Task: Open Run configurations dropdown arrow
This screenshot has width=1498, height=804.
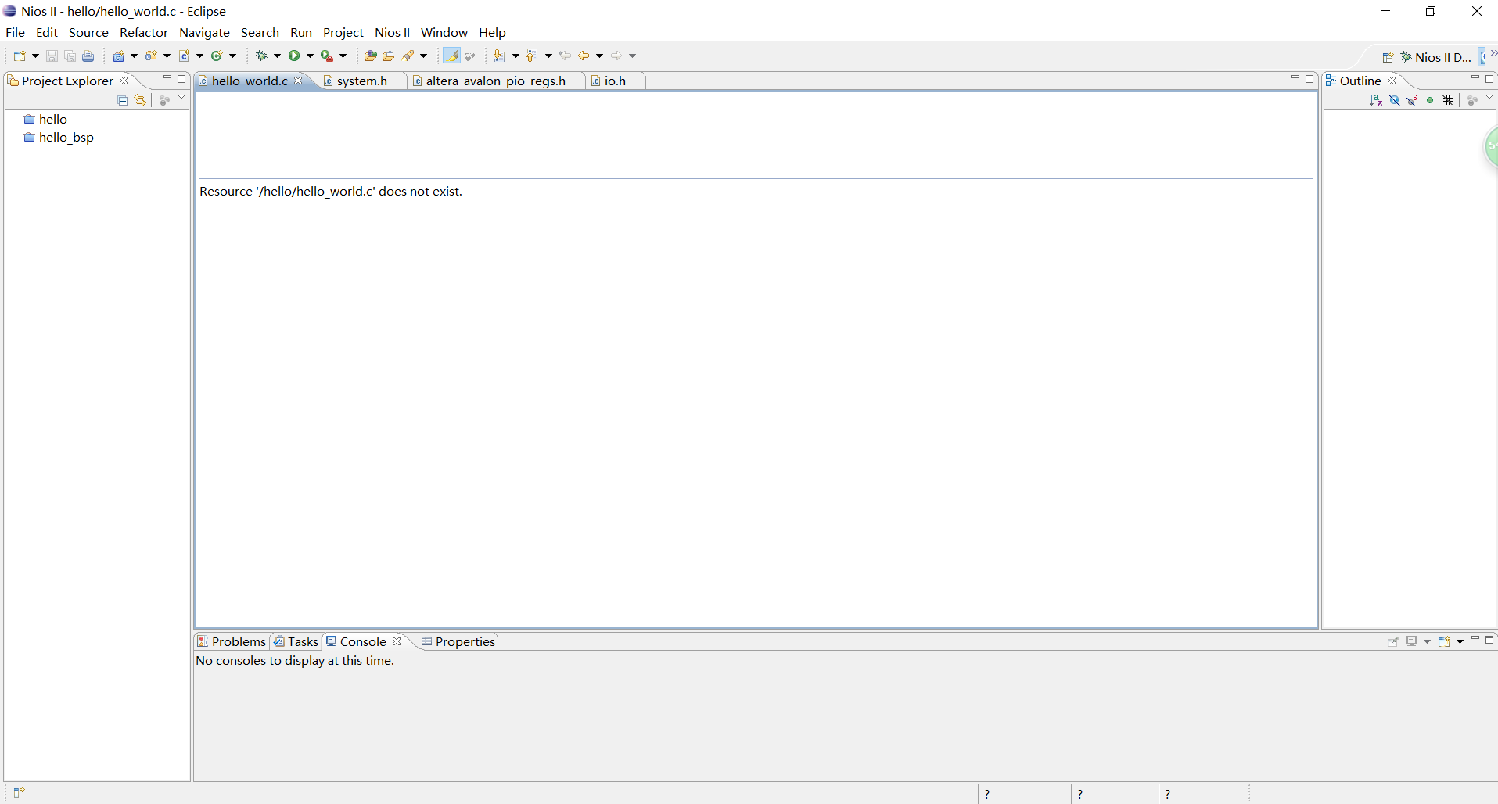Action: (x=310, y=56)
